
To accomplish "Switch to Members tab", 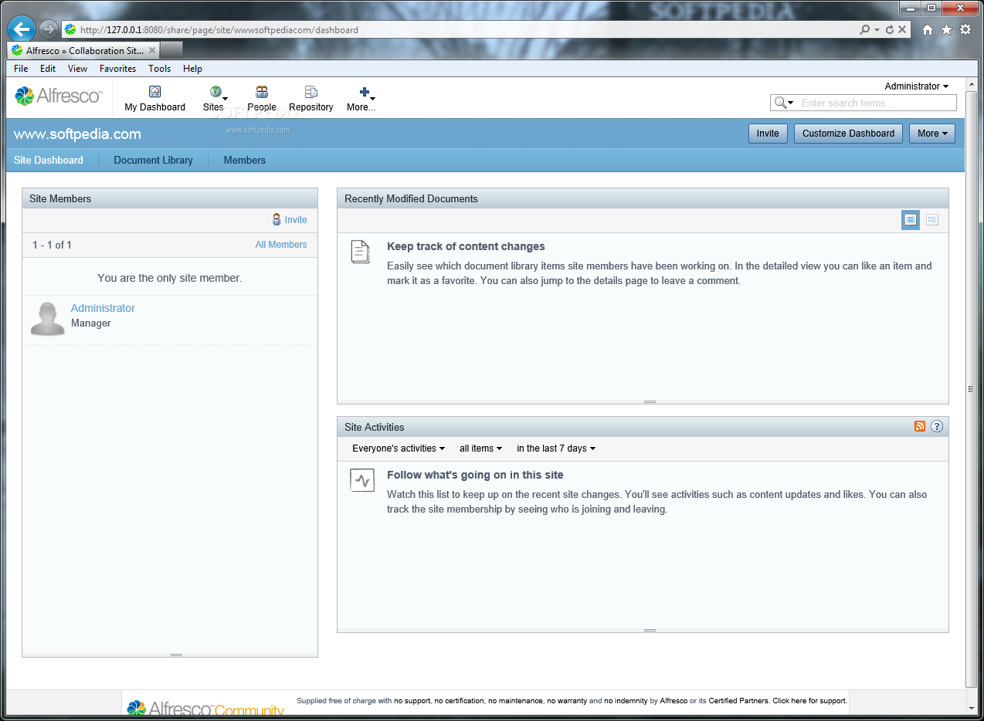I will pos(245,161).
